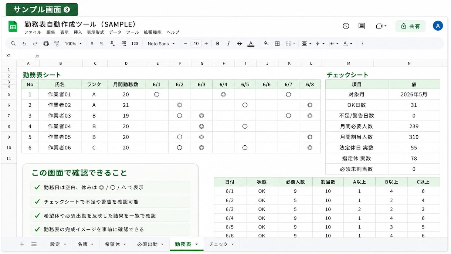Open horizontal align dropdown
Screen dimensions: 451x254
click(306, 44)
